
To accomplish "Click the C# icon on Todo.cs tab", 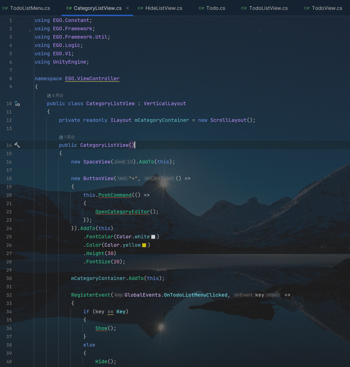I will click(x=201, y=8).
